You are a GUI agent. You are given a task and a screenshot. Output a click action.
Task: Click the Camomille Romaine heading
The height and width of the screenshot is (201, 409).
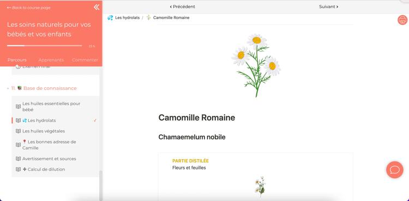tap(197, 118)
